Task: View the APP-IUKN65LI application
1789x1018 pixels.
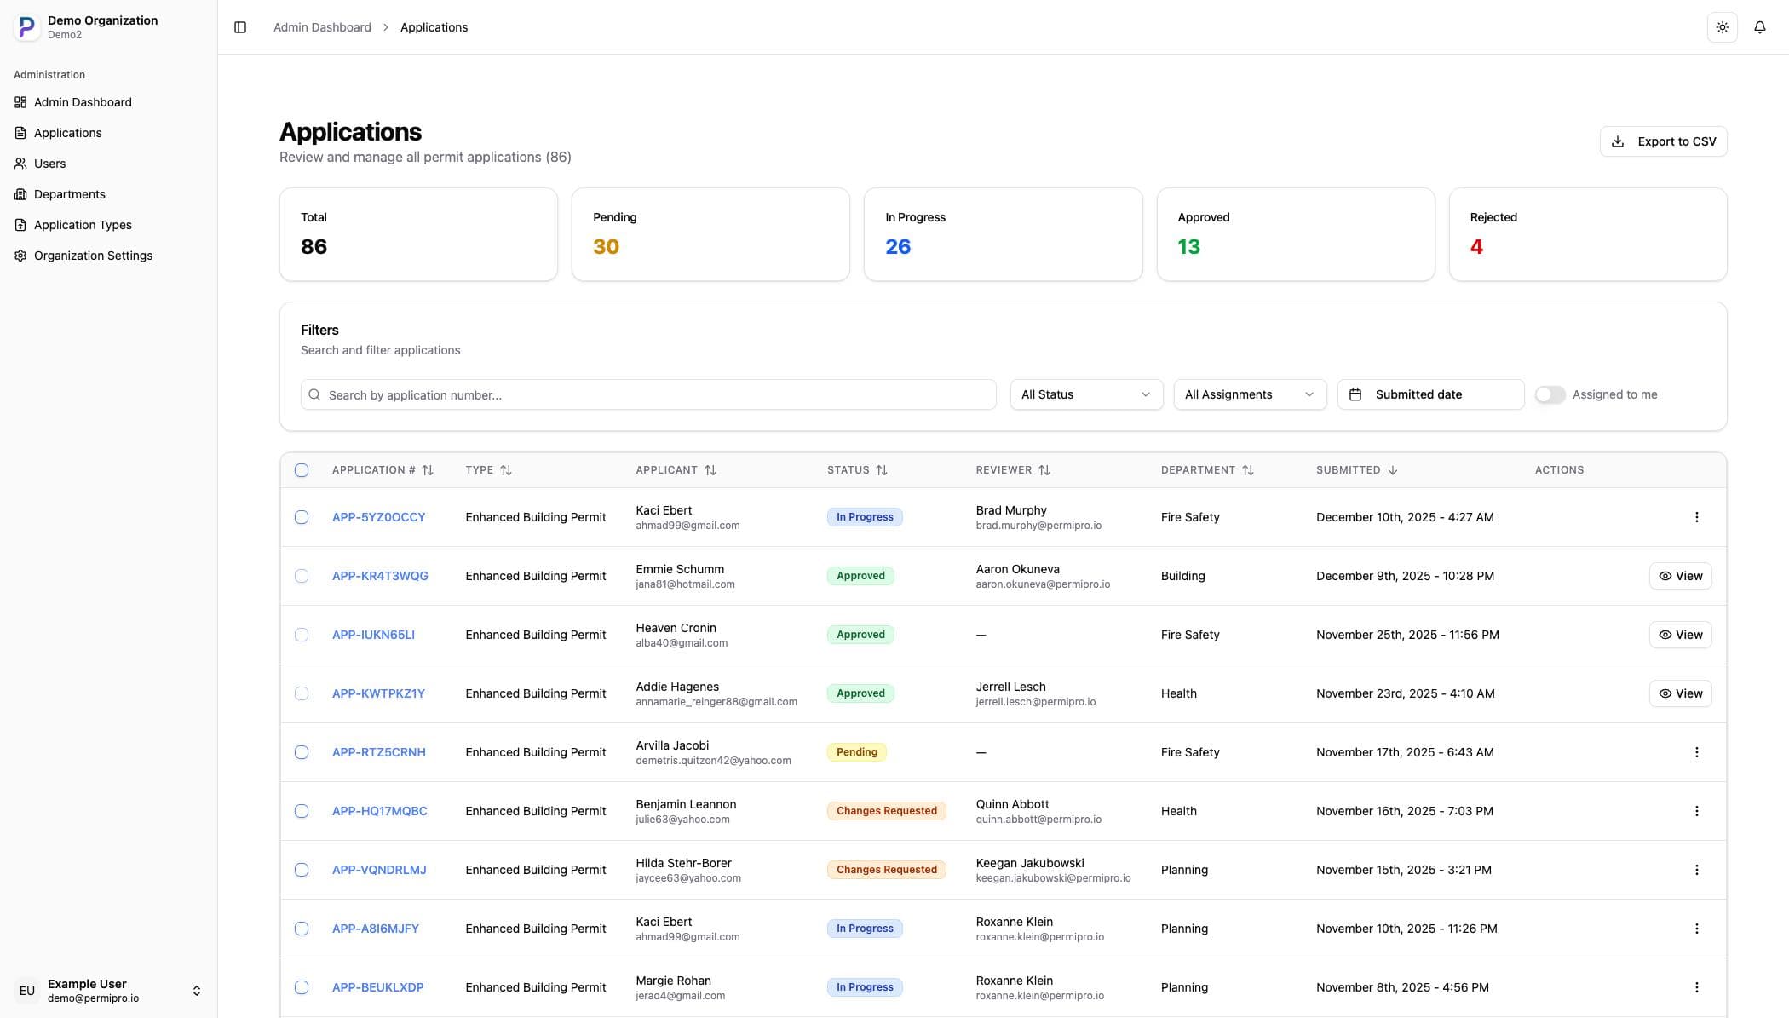Action: [x=1680, y=635]
